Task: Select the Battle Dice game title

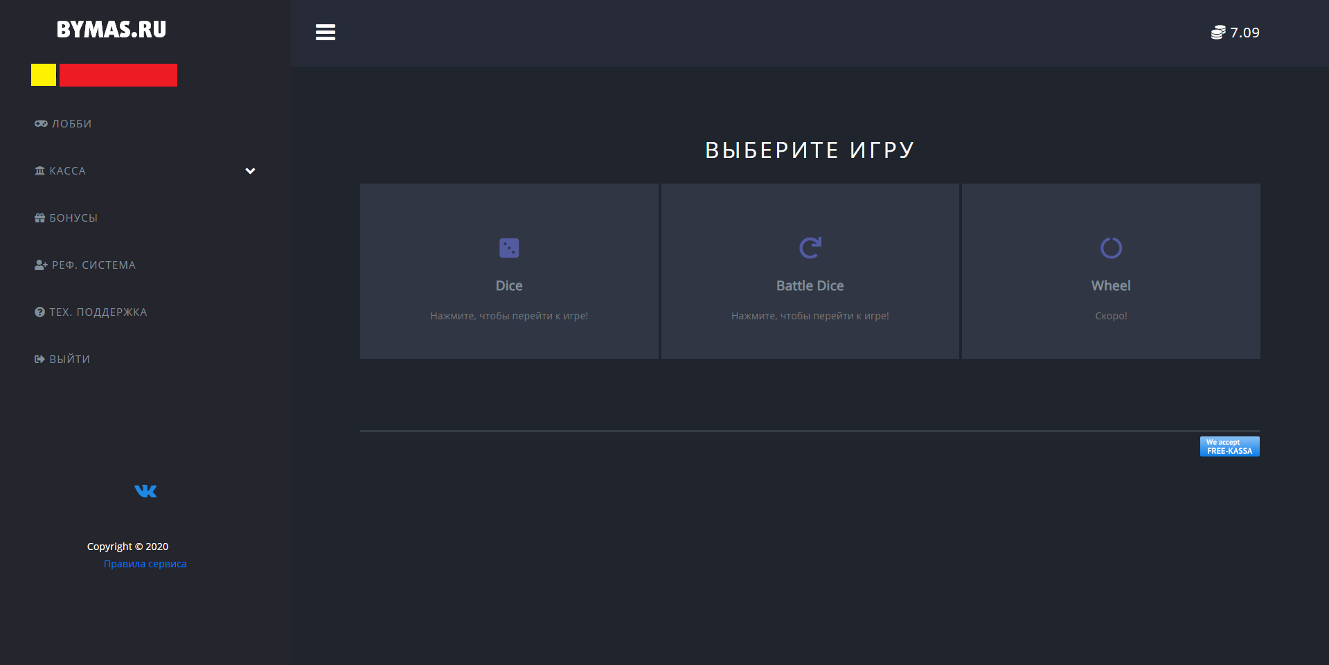Action: coord(810,286)
